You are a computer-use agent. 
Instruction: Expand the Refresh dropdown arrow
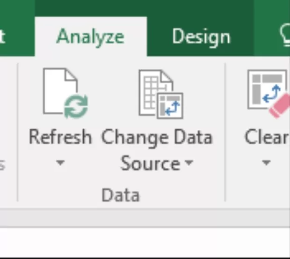(x=60, y=163)
